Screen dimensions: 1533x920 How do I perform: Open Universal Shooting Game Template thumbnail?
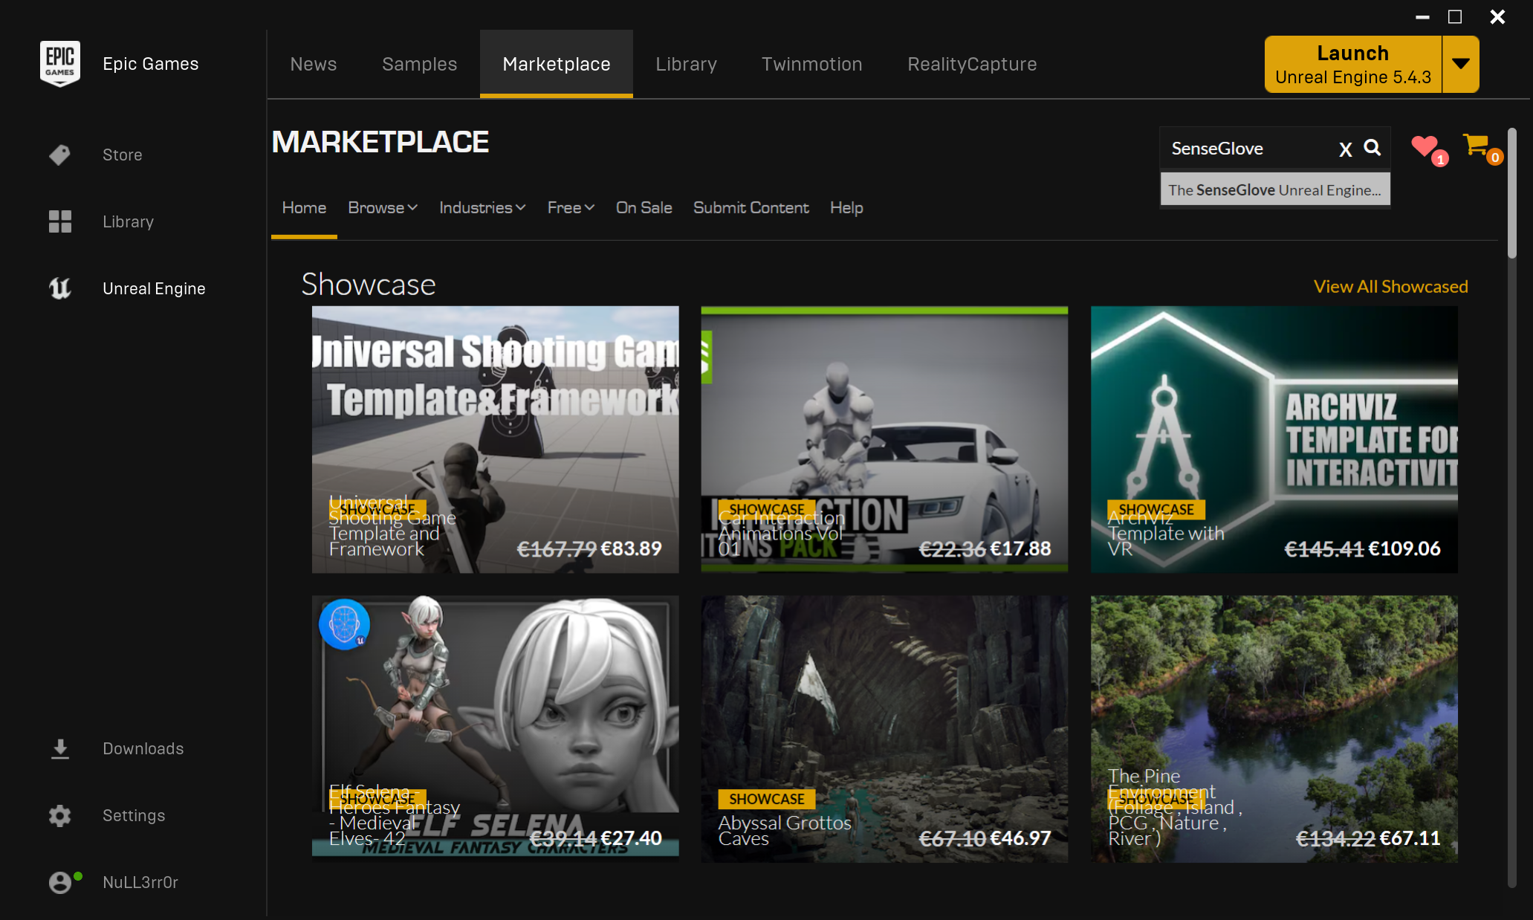(x=495, y=439)
